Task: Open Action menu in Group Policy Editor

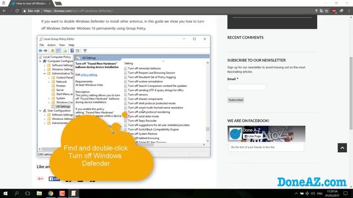Action: (x=51, y=45)
